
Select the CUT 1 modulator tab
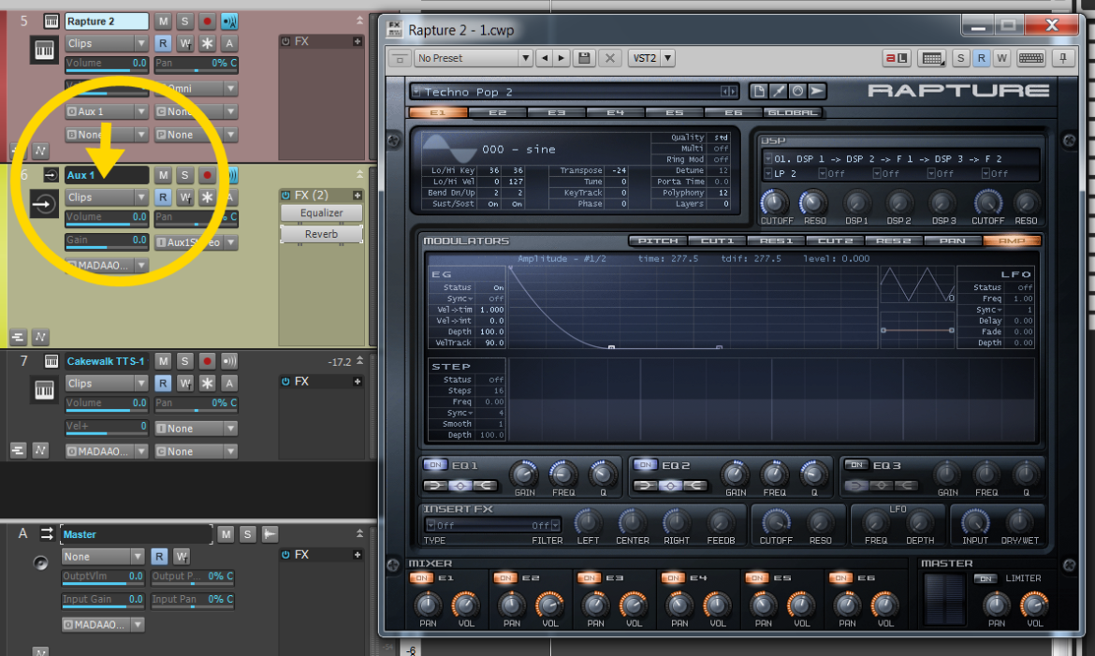click(x=717, y=241)
